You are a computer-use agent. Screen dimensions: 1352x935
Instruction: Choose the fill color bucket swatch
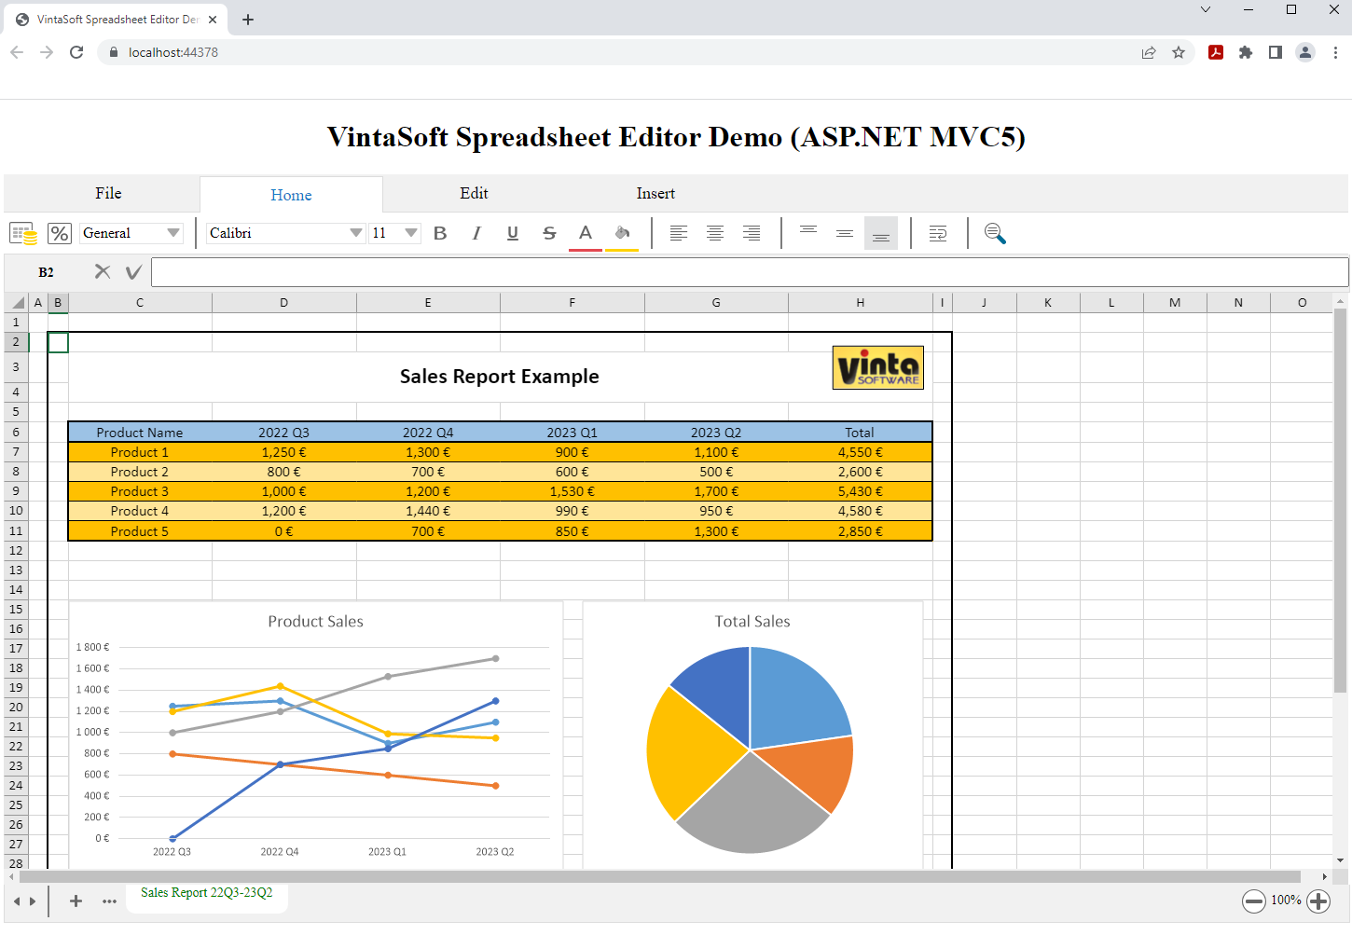tap(622, 233)
